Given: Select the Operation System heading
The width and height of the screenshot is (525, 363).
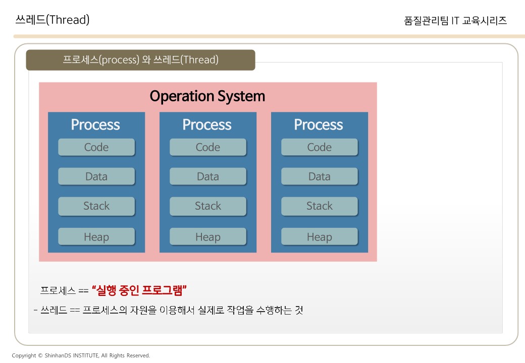Looking at the screenshot, I should (x=207, y=96).
